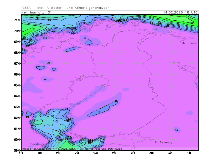The width and height of the screenshot is (220, 165).
Task: Click the 16E longitude axis label
Action: tap(21, 153)
